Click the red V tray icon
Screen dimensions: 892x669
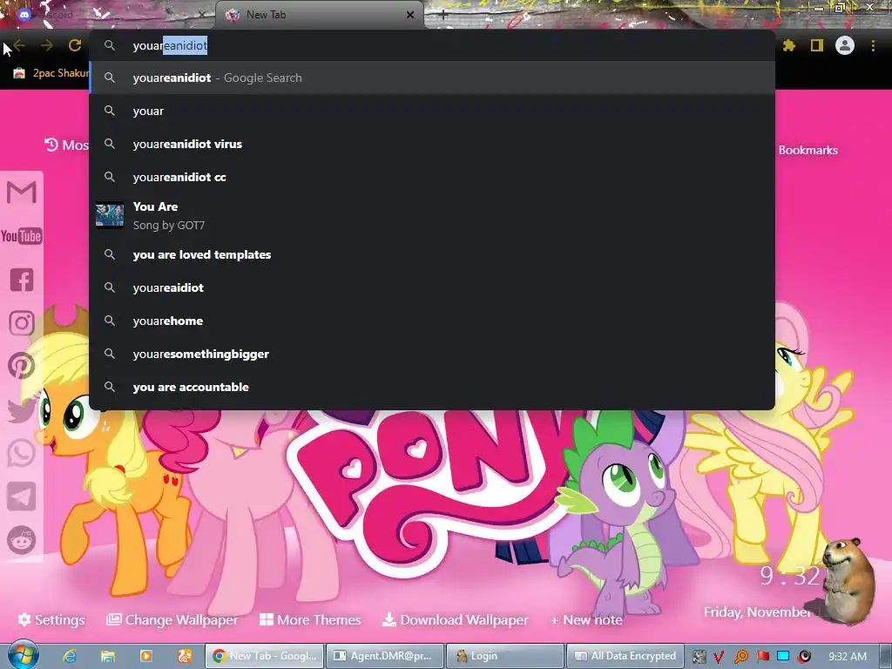pos(720,657)
